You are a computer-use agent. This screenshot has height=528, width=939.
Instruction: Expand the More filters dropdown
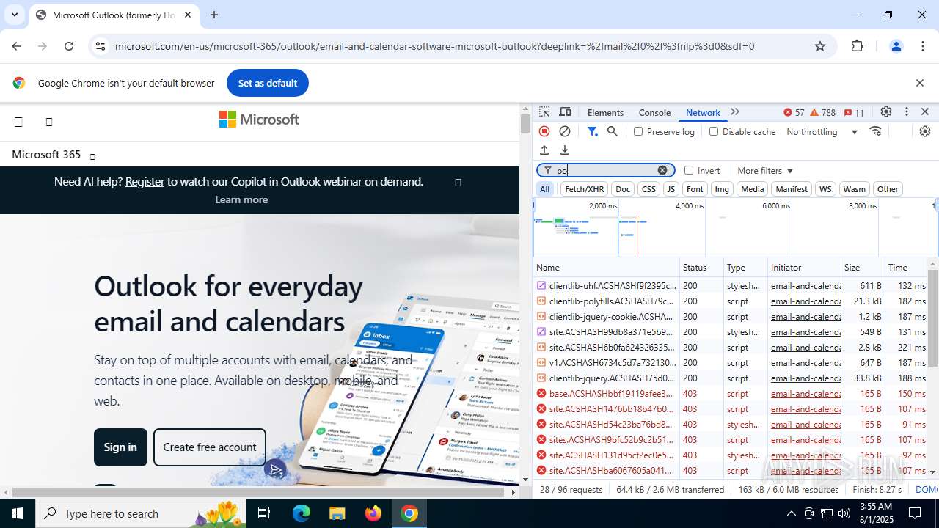point(765,170)
